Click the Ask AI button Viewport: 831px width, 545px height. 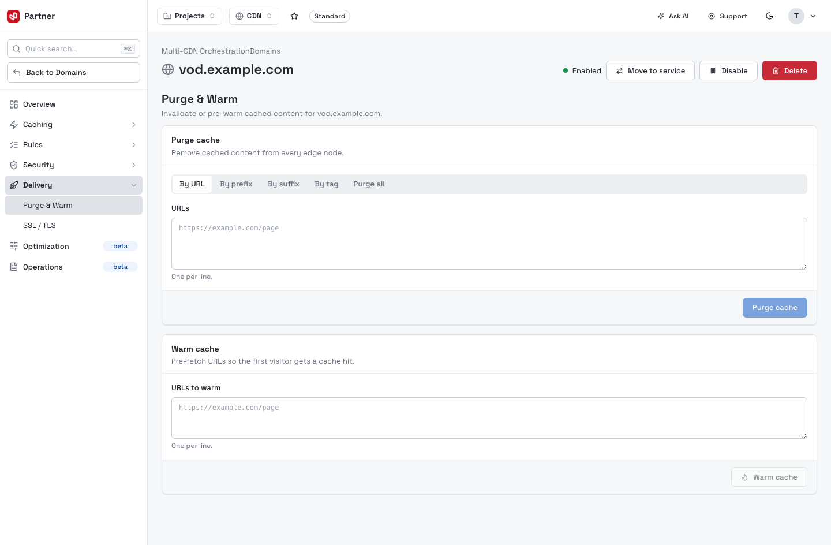673,16
